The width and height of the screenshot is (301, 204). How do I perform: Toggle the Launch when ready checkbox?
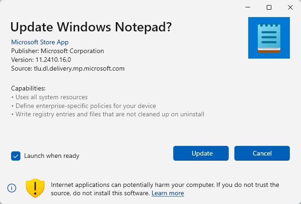pos(16,156)
